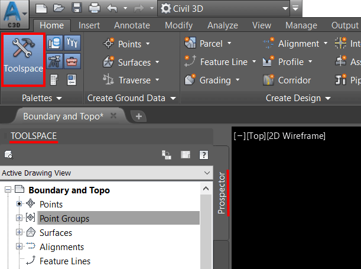Redo the last undone action
This screenshot has height=269, width=361.
(139, 8)
